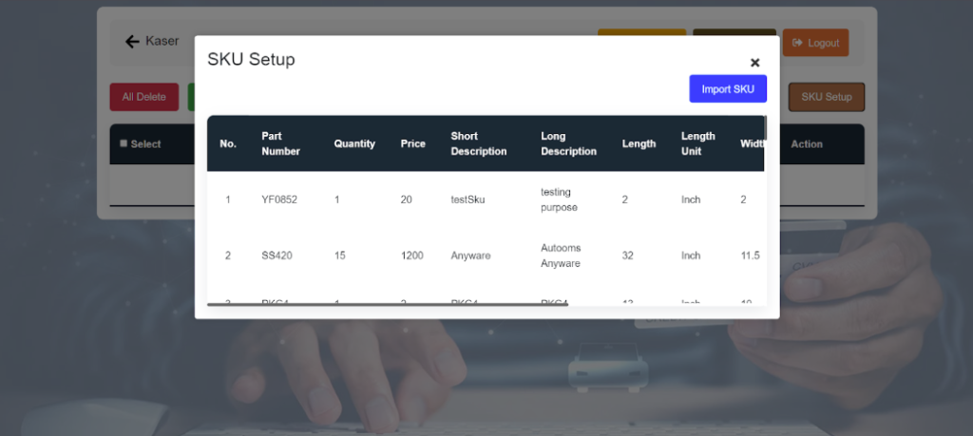Click the Length Unit column header
The width and height of the screenshot is (973, 436).
pos(698,143)
